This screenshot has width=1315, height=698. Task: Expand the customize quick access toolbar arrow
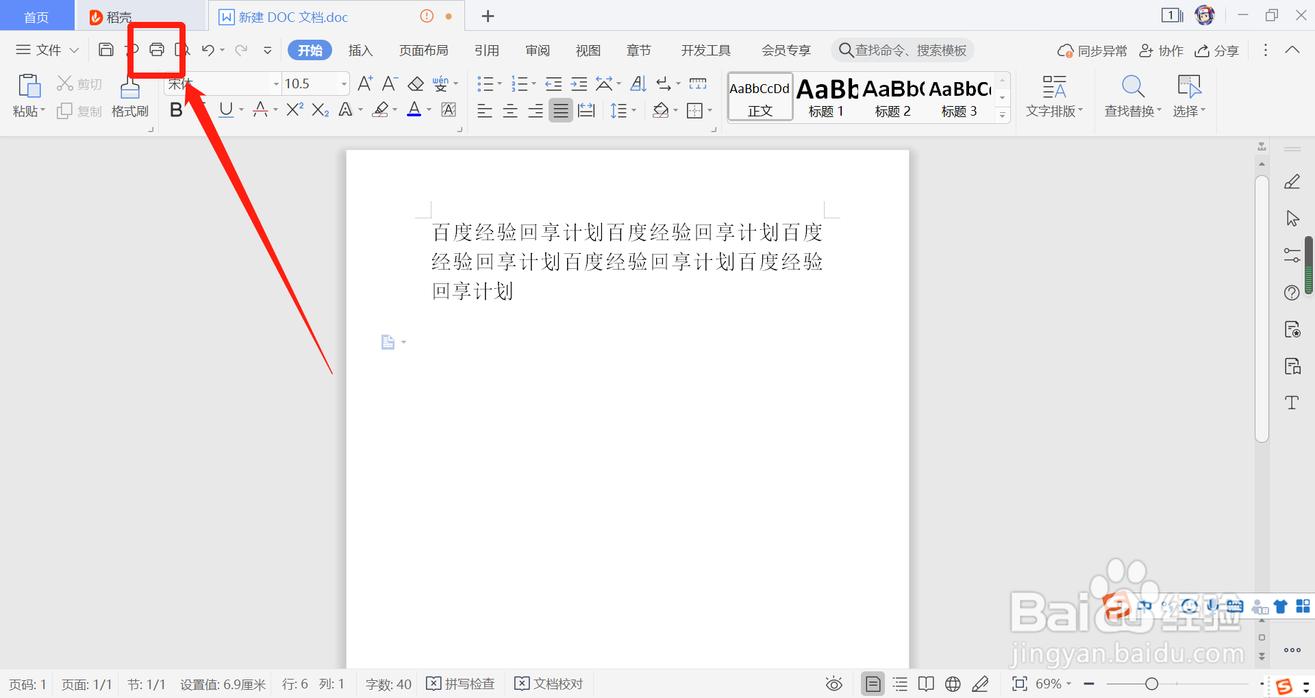coord(268,50)
